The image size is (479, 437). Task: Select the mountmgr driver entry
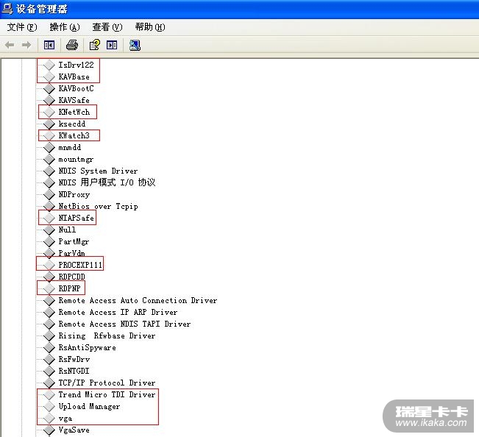(x=76, y=159)
